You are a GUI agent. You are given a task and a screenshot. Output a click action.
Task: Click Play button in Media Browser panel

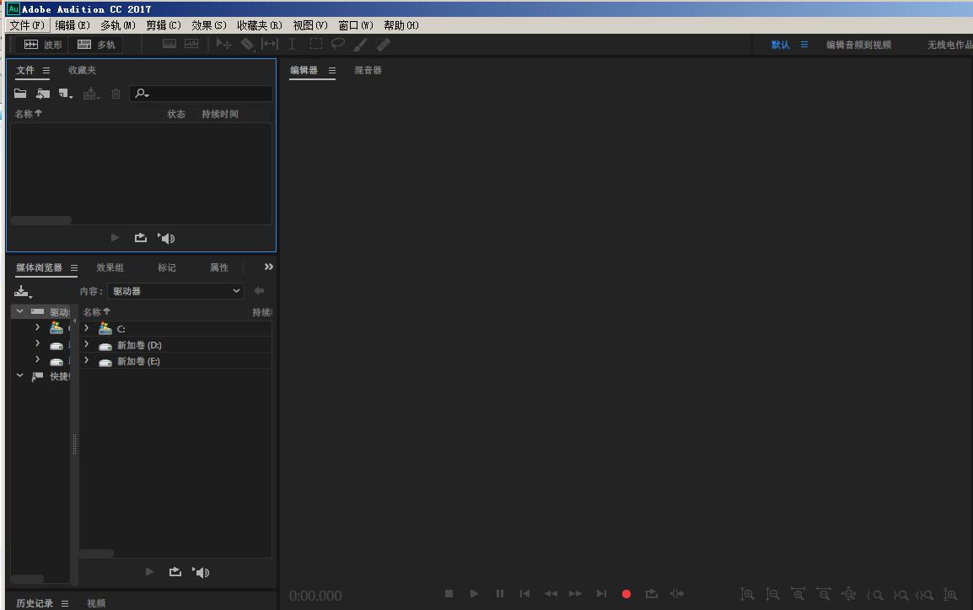coord(149,572)
